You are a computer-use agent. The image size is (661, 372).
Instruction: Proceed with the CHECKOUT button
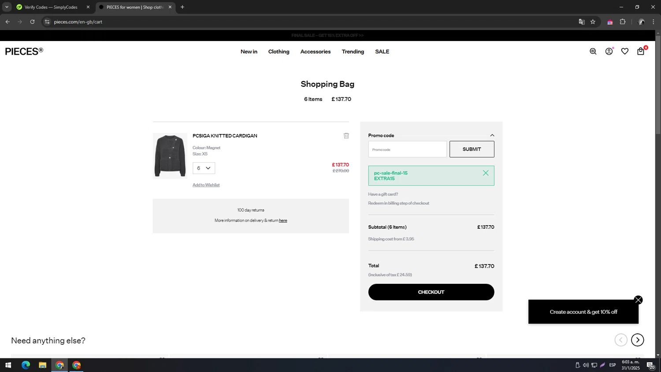tap(431, 292)
